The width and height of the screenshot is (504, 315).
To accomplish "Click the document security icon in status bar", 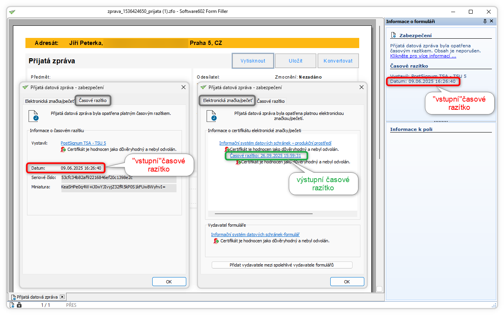I will pyautogui.click(x=12, y=305).
